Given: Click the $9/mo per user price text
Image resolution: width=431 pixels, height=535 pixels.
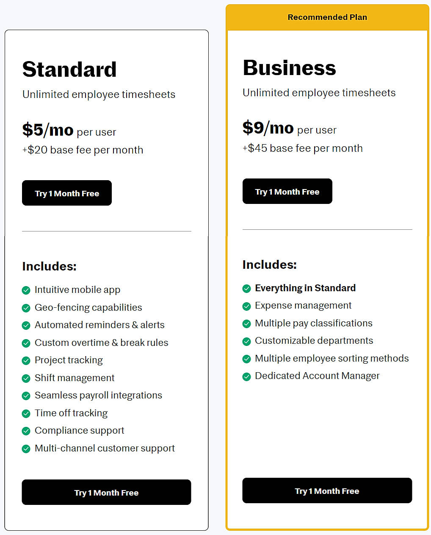Looking at the screenshot, I should click(289, 128).
